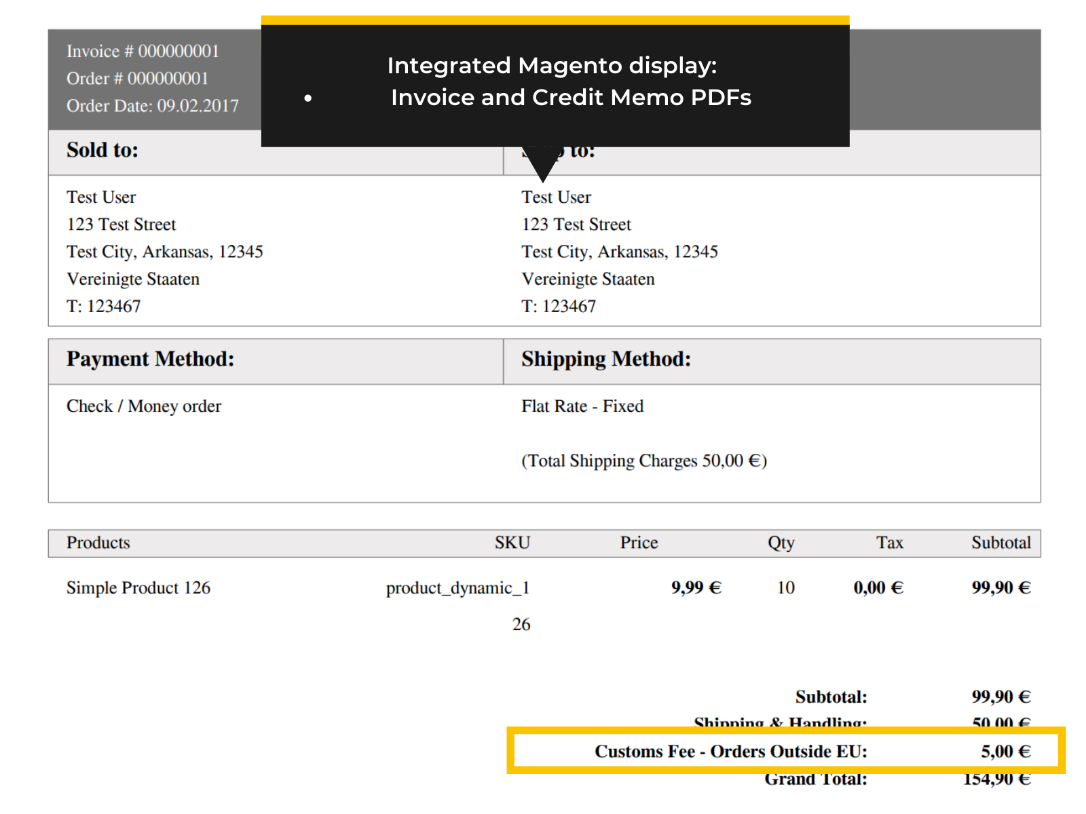
Task: Click the Order Date 09.02.2017 text
Action: click(x=152, y=106)
